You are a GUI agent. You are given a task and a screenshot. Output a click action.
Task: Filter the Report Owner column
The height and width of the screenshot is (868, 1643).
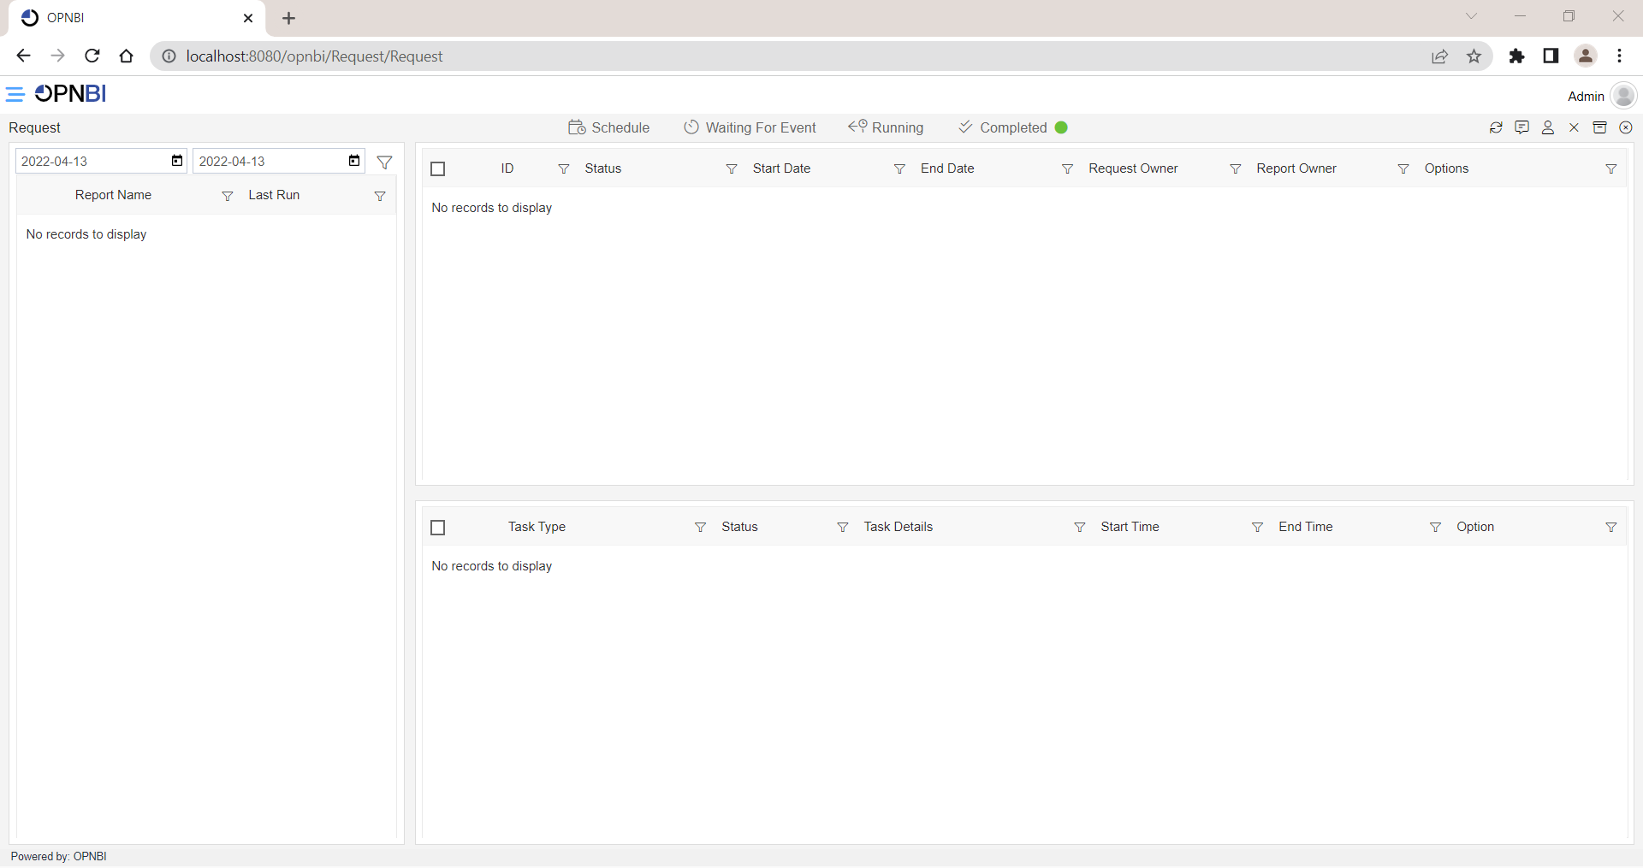[1403, 169]
